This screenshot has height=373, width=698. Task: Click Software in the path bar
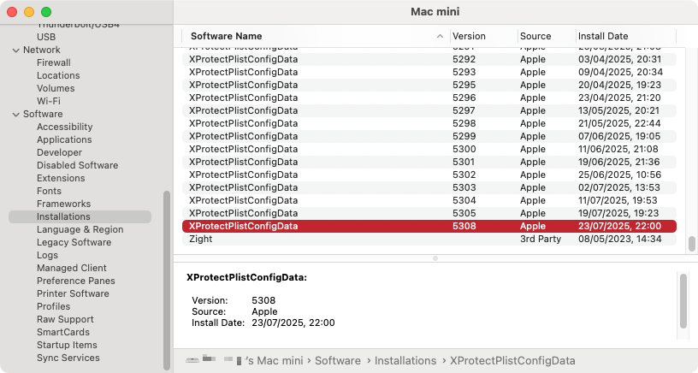(337, 360)
